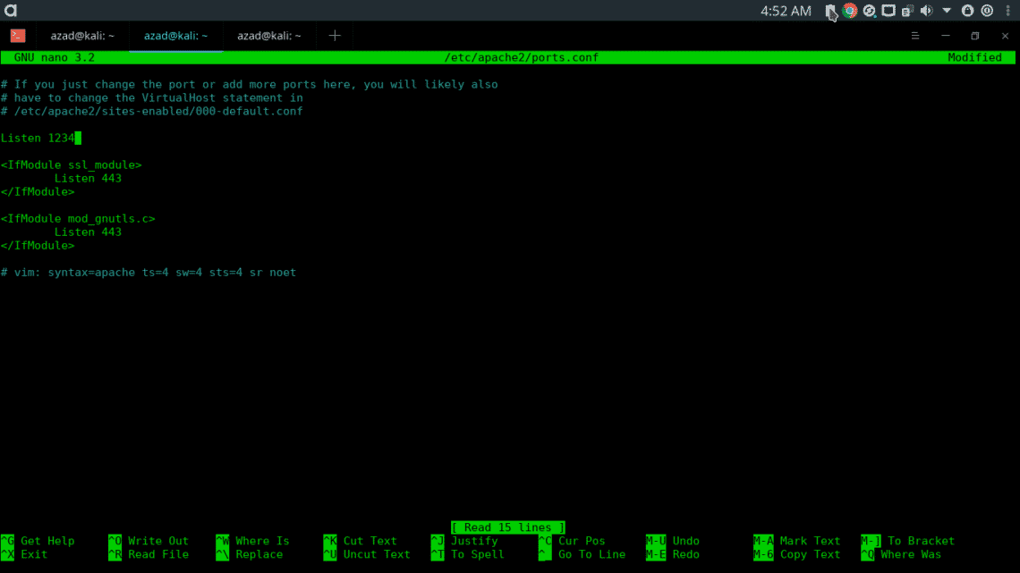Image resolution: width=1020 pixels, height=573 pixels.
Task: Add a new terminal tab with plus
Action: (x=335, y=36)
